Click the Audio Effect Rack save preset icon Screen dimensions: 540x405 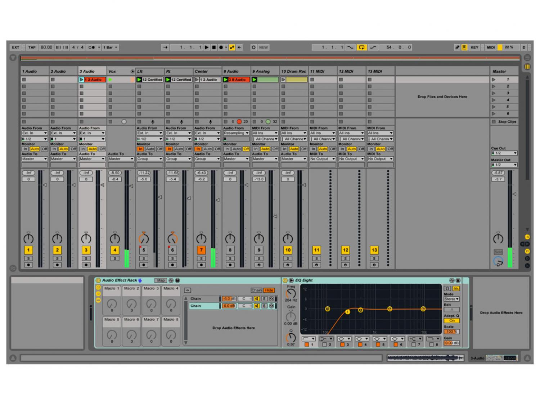pyautogui.click(x=177, y=280)
